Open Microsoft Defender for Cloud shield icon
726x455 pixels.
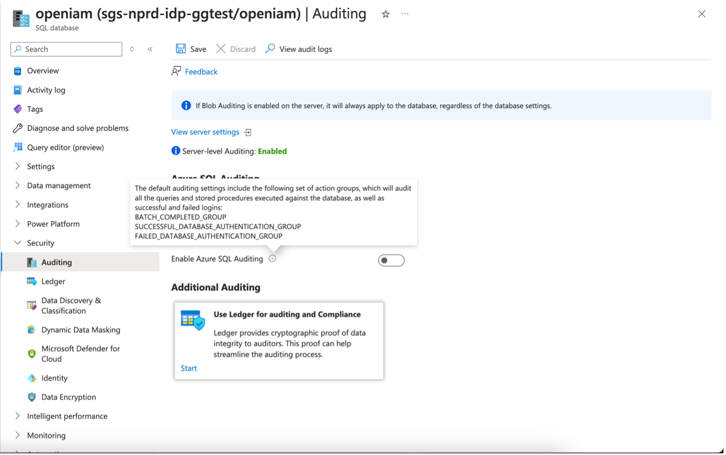click(32, 354)
